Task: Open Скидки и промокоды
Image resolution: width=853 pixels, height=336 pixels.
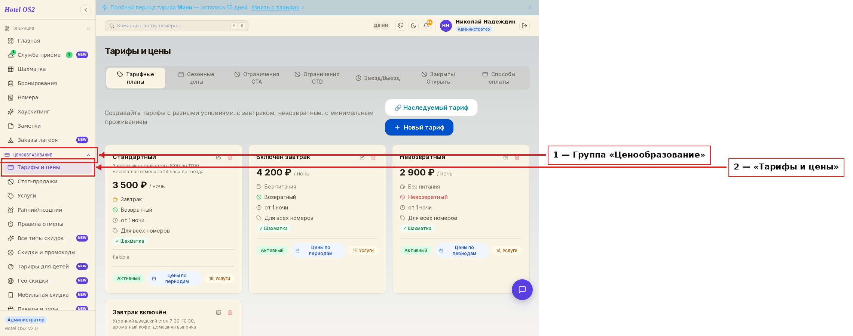Action: pos(48,252)
